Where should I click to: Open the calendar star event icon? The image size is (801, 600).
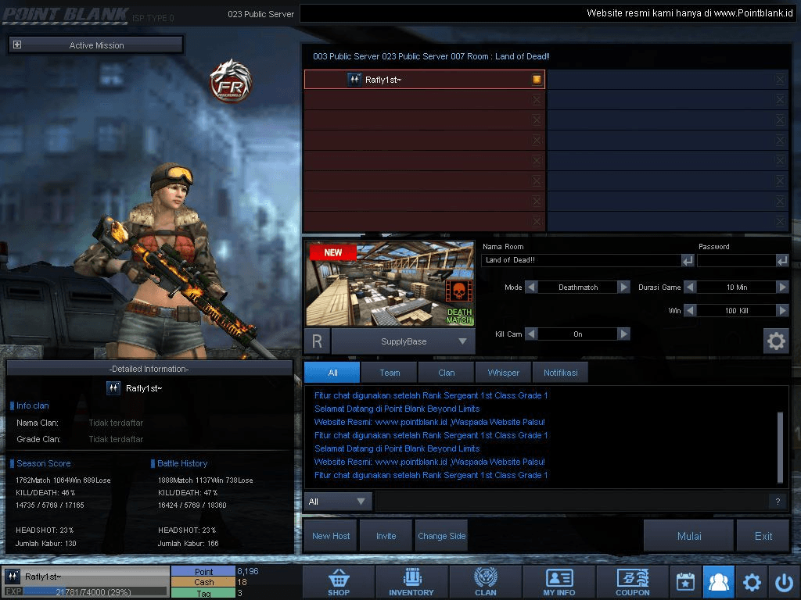pos(685,582)
